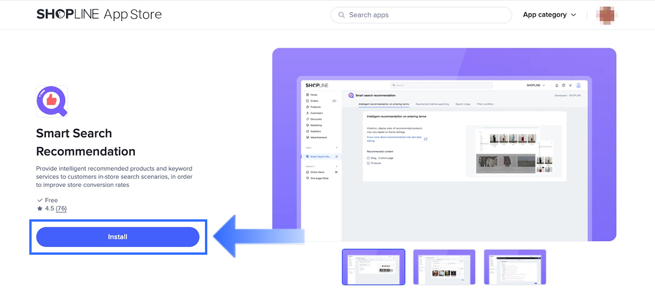This screenshot has height=307, width=655.
Task: Click the description starting "Provide intelligent recommended products"
Action: coord(114,177)
